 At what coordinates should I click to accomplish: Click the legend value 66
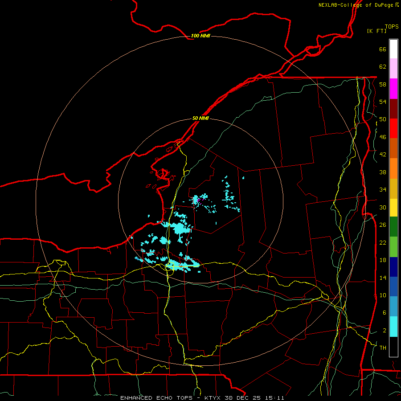pos(383,49)
